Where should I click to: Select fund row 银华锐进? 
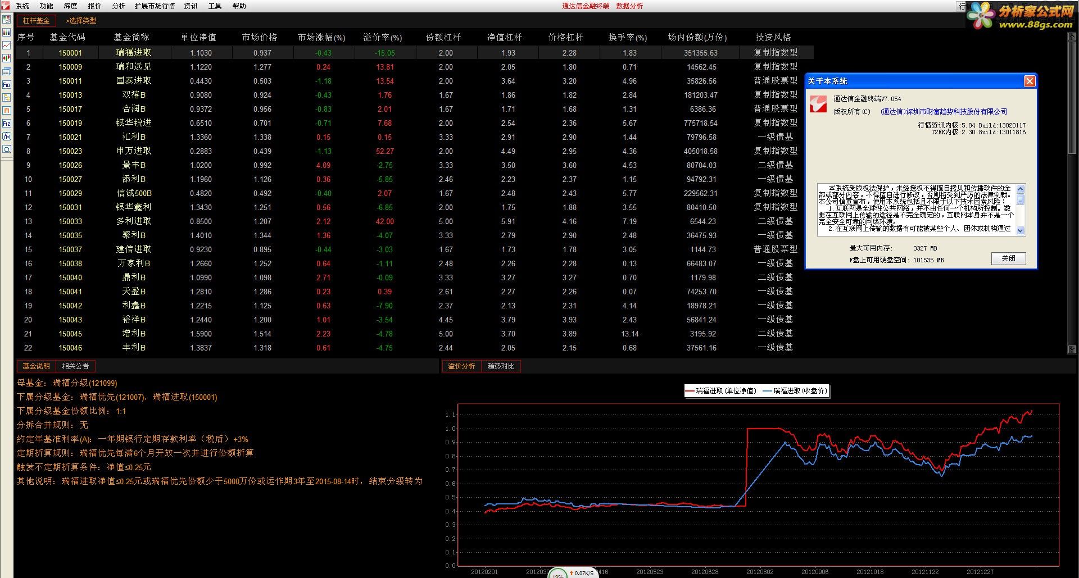[414, 123]
